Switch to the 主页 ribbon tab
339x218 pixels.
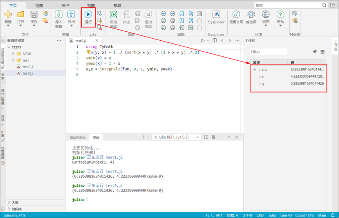(13, 5)
